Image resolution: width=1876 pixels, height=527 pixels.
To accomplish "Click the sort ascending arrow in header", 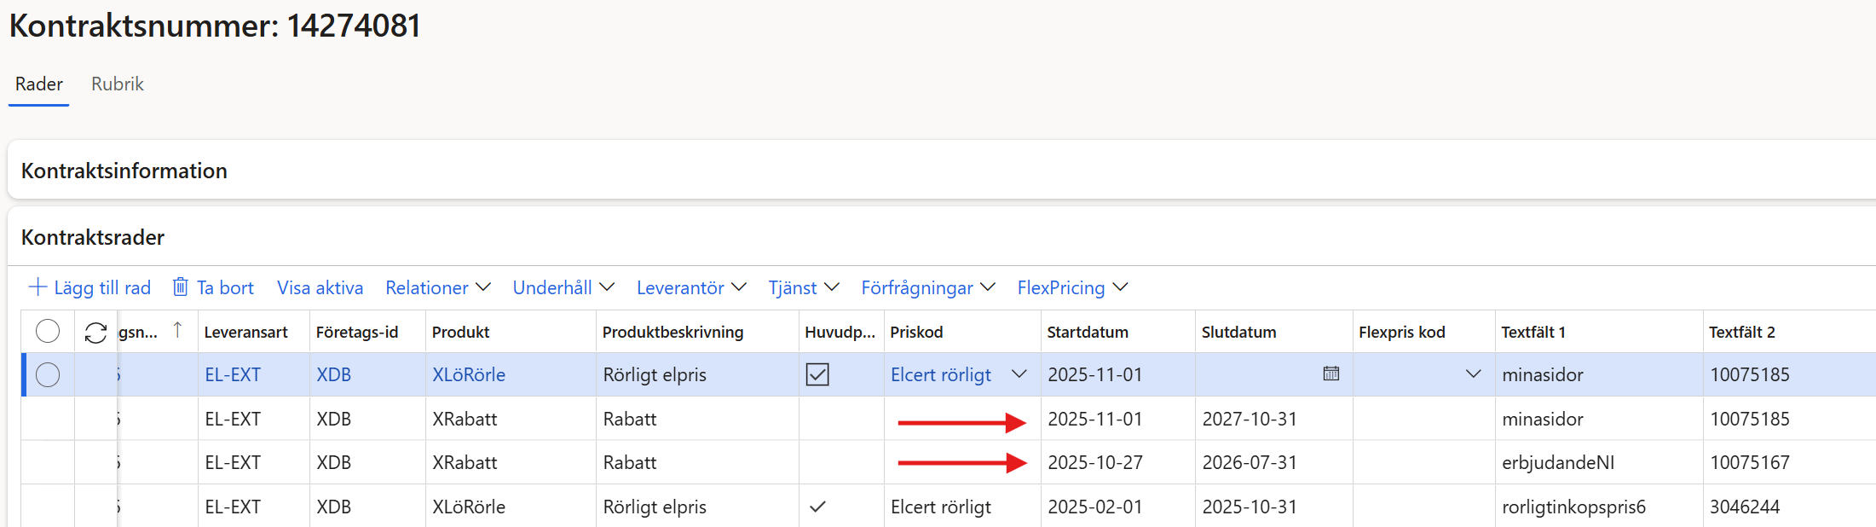I will (x=177, y=330).
